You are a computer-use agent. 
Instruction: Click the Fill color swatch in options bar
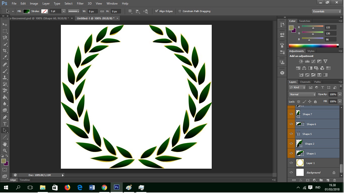click(x=26, y=11)
